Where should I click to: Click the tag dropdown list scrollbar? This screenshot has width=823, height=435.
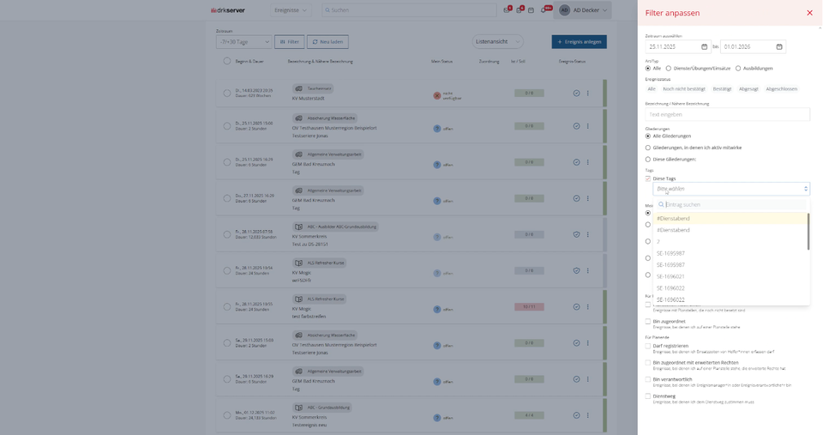tap(808, 232)
